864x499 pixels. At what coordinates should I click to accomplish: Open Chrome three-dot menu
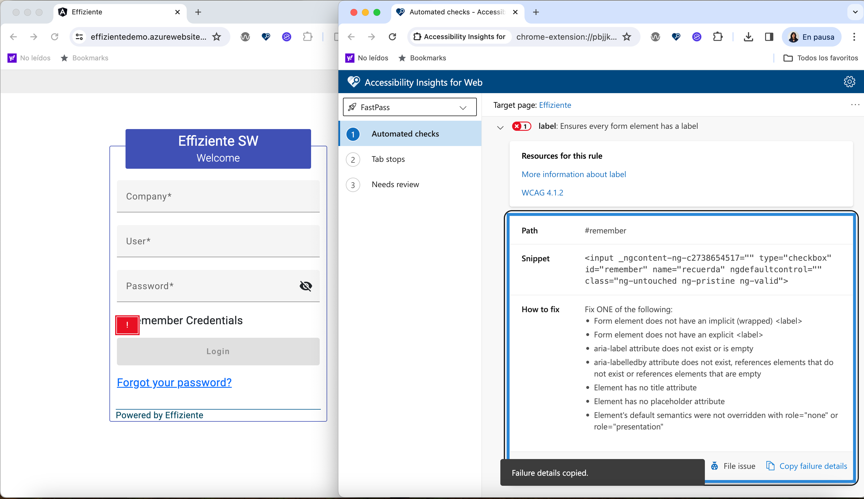(x=854, y=37)
